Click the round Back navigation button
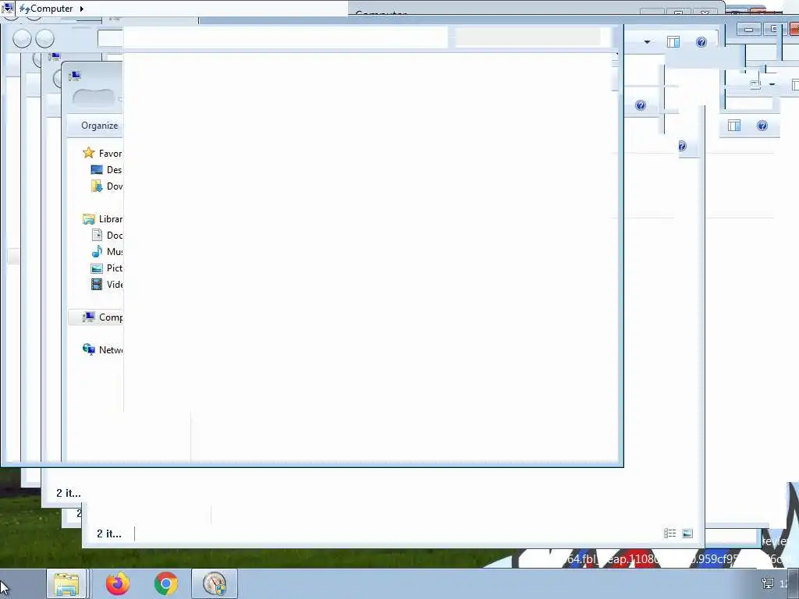The image size is (799, 599). 22,39
